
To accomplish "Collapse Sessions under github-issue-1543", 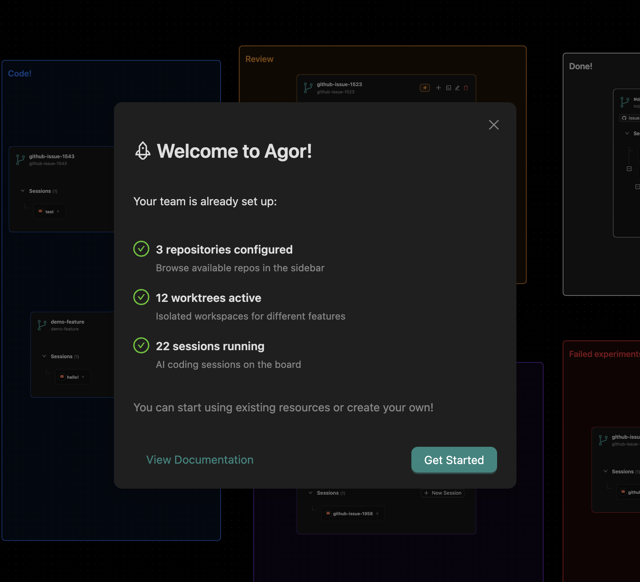I will click(23, 191).
